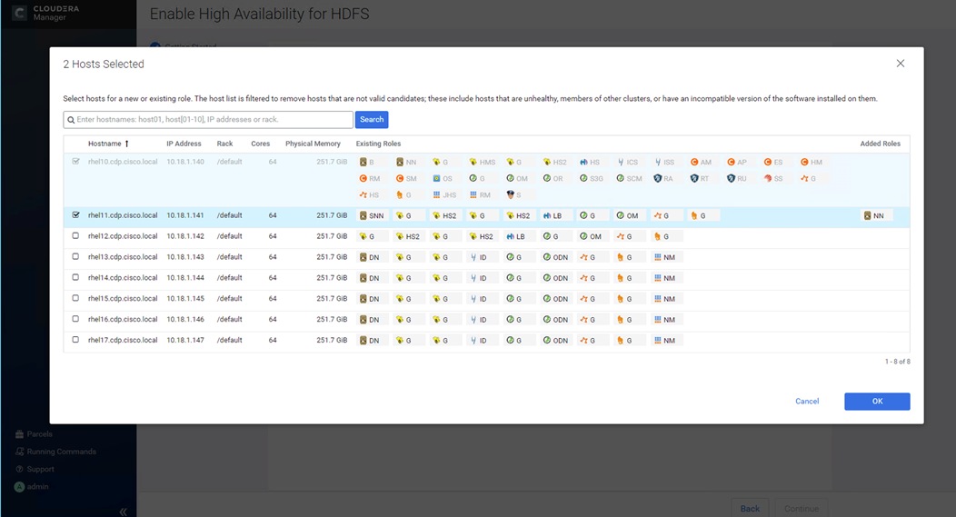The height and width of the screenshot is (517, 956).
Task: Click the magnifier icon in hostname search box
Action: coord(71,120)
